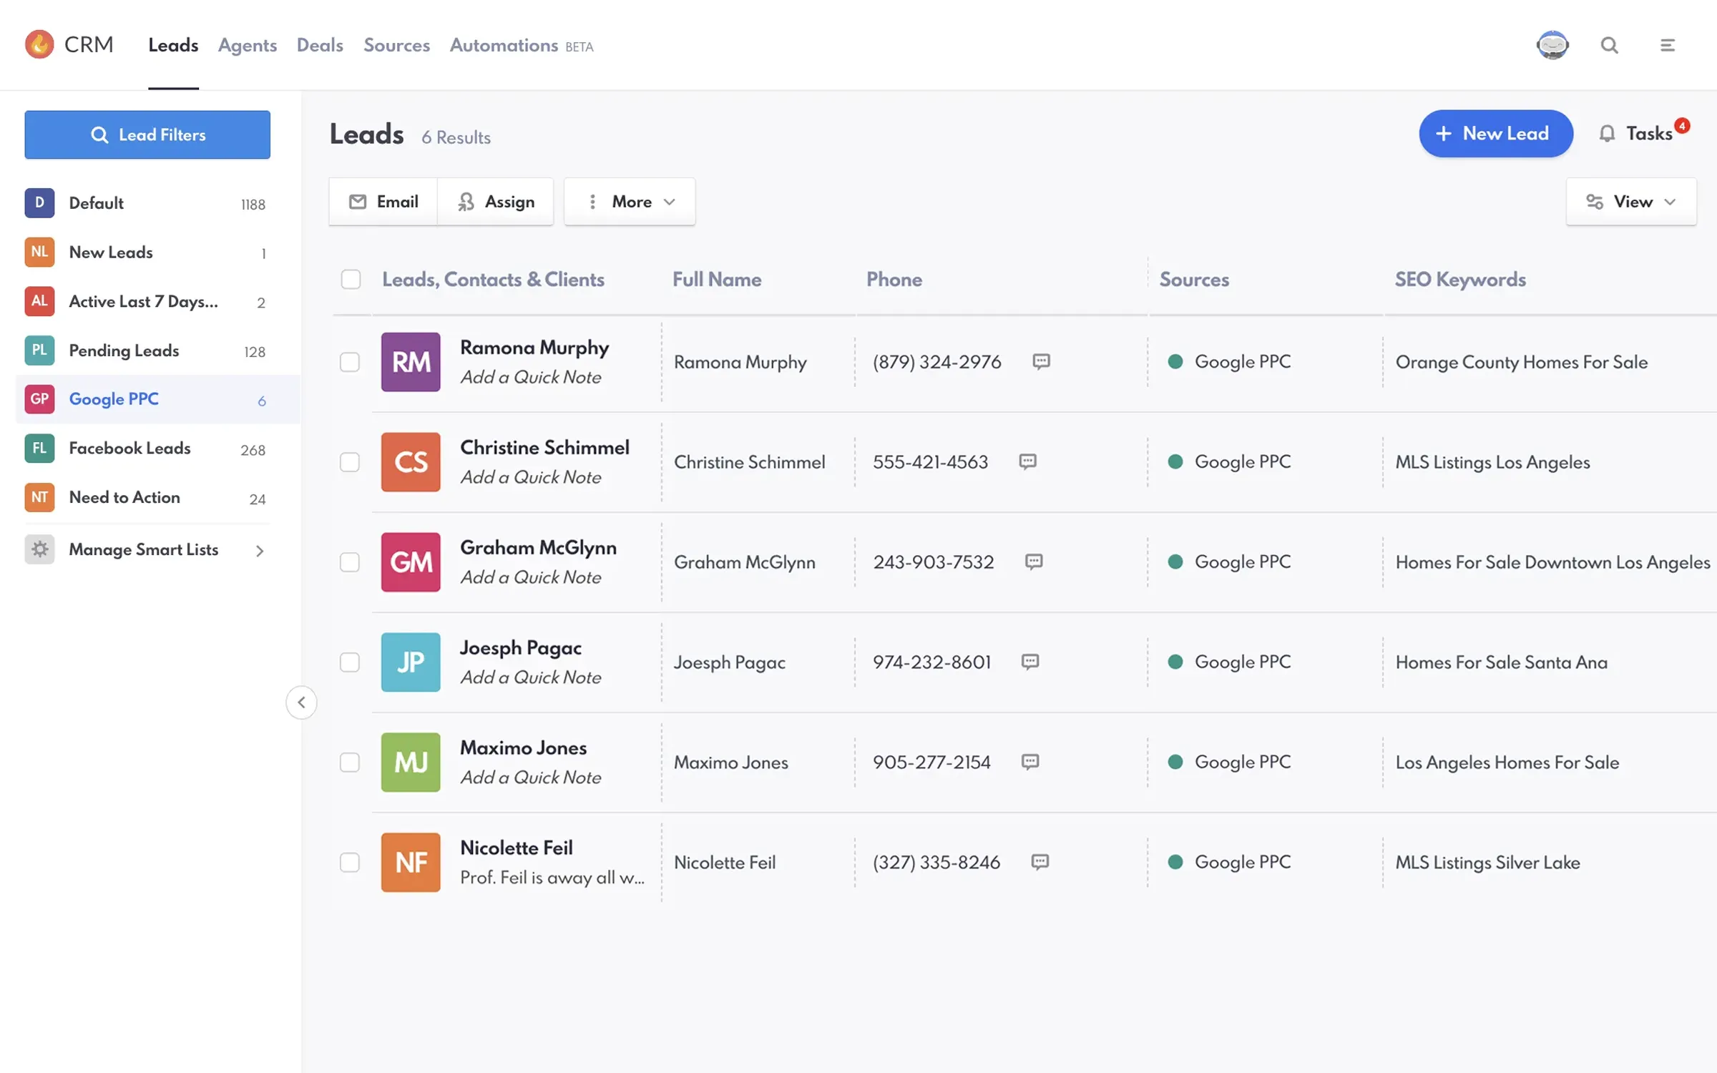Click the search magnifier icon in header
Viewport: 1717px width, 1073px height.
pos(1610,45)
